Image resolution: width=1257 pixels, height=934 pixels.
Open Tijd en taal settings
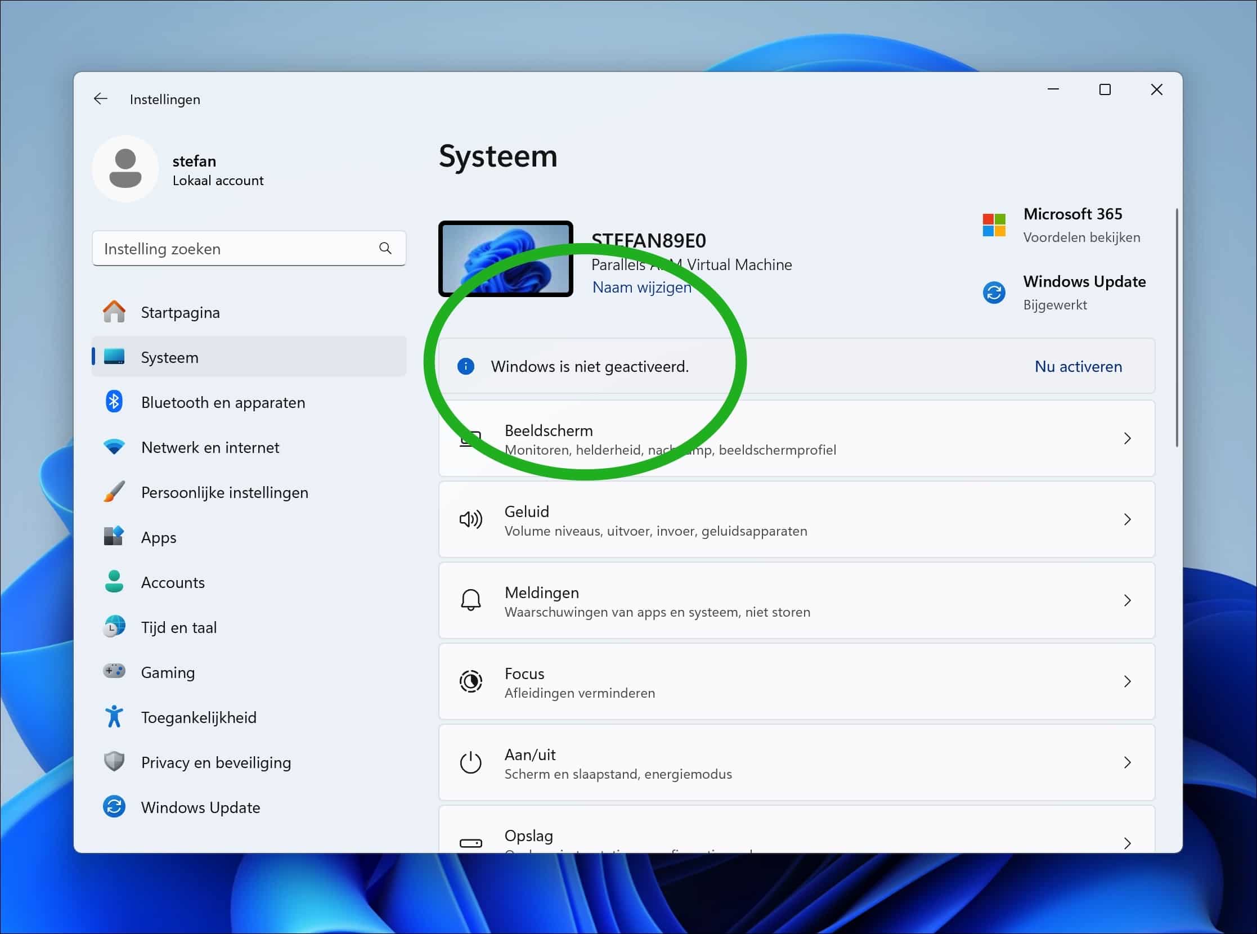[179, 627]
